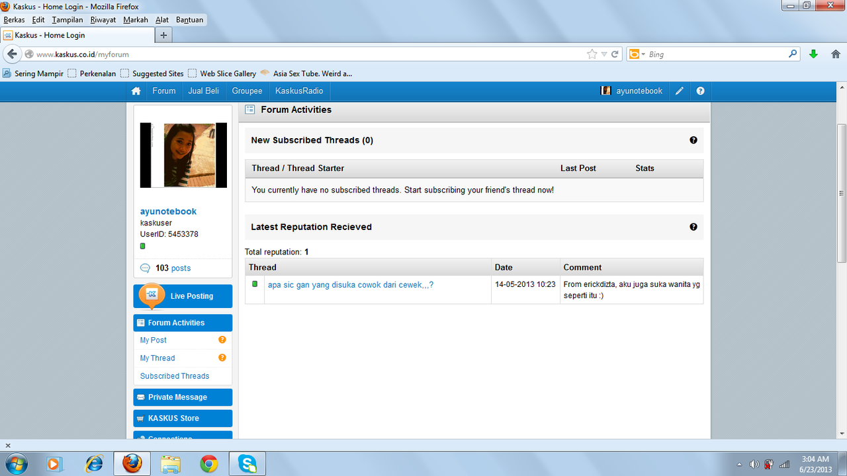
Task: Open Windows Explorer folder on taskbar
Action: [171, 464]
